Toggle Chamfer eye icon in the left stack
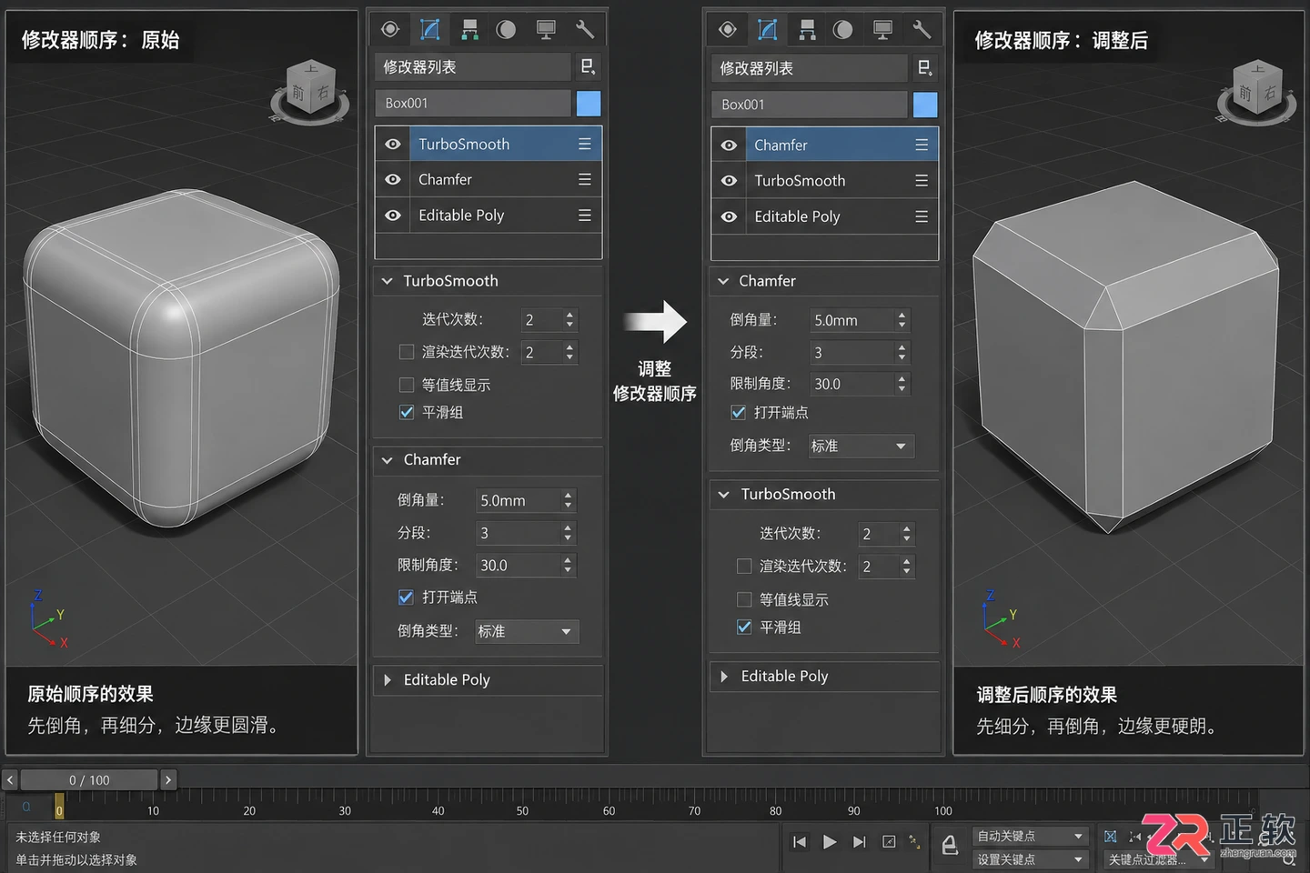Screen dimensions: 1310x873 coord(393,179)
